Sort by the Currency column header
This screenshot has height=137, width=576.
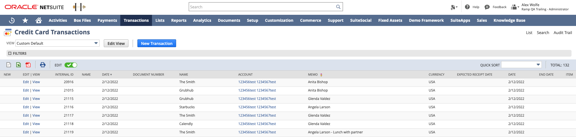point(436,74)
